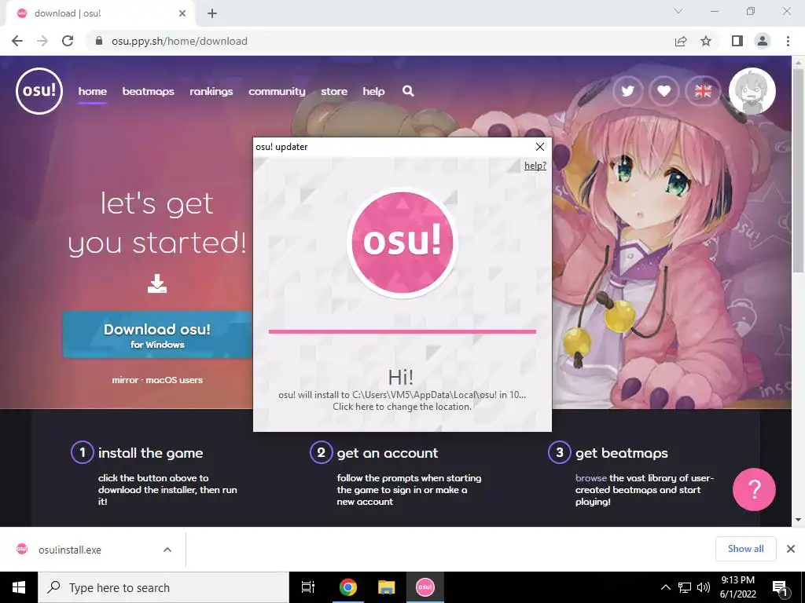Click the pink question mark help bubble
Screen dimensions: 805x603
click(754, 489)
